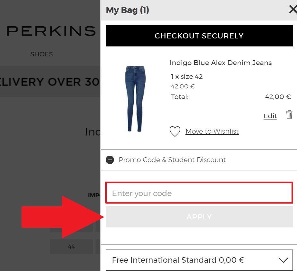Image resolution: width=297 pixels, height=271 pixels.
Task: Open the Free International Standard shipping dropdown
Action: [x=199, y=259]
